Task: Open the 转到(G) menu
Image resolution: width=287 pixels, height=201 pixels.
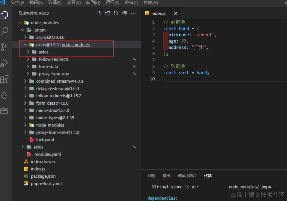Action: (x=93, y=3)
